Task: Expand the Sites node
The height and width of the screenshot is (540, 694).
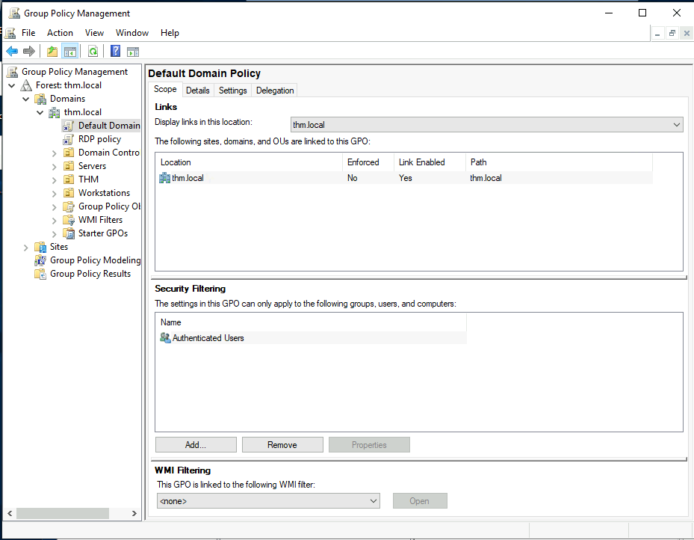Action: [x=26, y=248]
